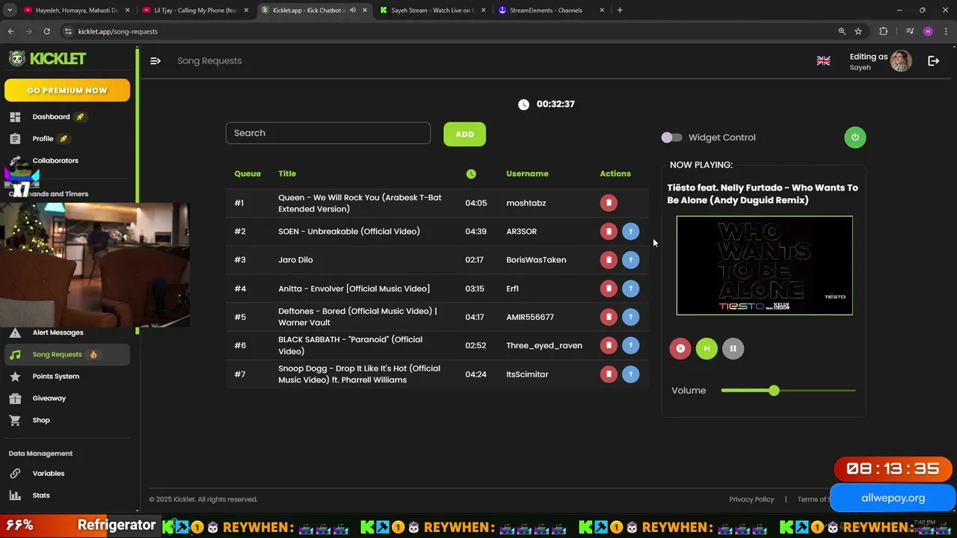This screenshot has width=957, height=538.
Task: Click Title column header
Action: [x=287, y=173]
